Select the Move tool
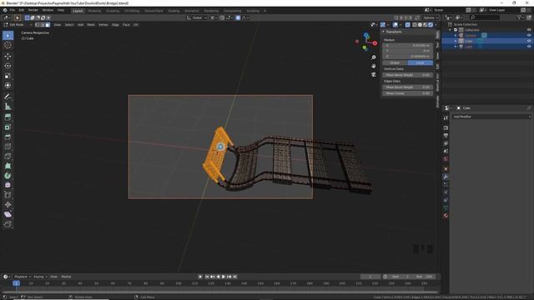The image size is (534, 300). [8, 57]
